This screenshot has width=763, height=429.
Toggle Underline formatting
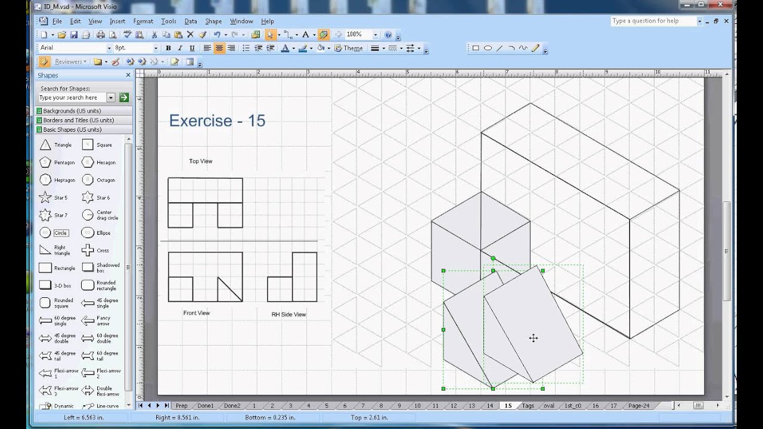[192, 48]
